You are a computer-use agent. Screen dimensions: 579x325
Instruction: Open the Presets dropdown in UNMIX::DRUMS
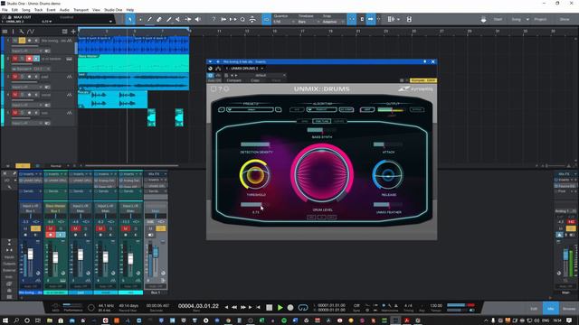tap(250, 110)
